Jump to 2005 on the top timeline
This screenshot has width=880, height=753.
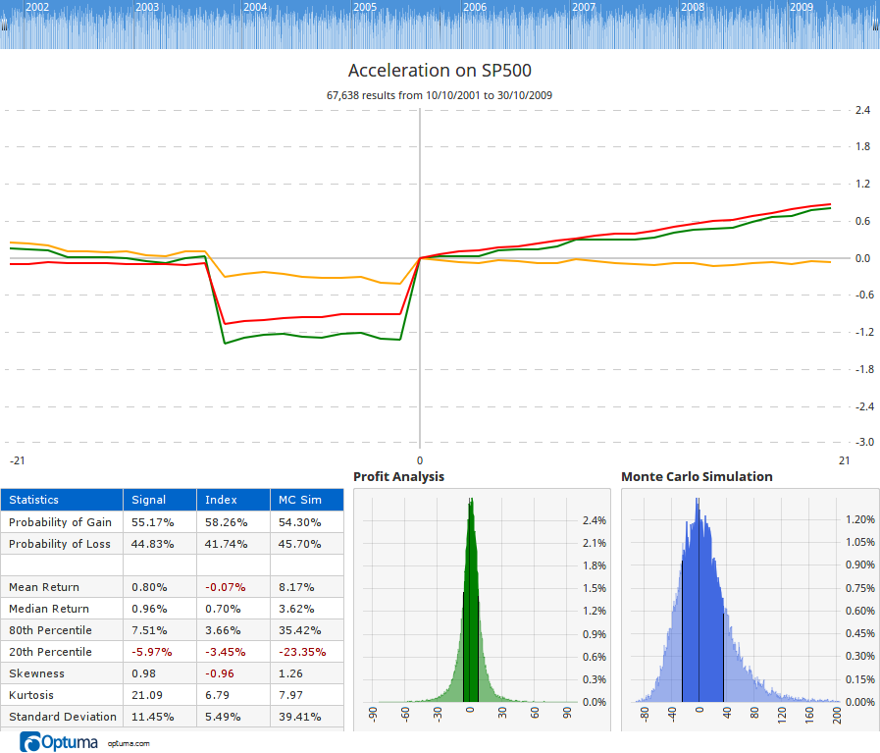tap(365, 7)
